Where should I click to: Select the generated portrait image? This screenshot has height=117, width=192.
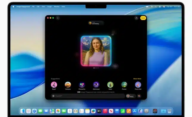(96, 51)
